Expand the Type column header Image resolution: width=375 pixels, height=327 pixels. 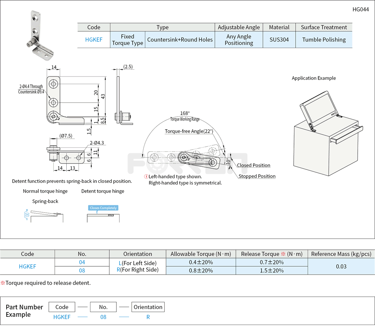tap(162, 27)
